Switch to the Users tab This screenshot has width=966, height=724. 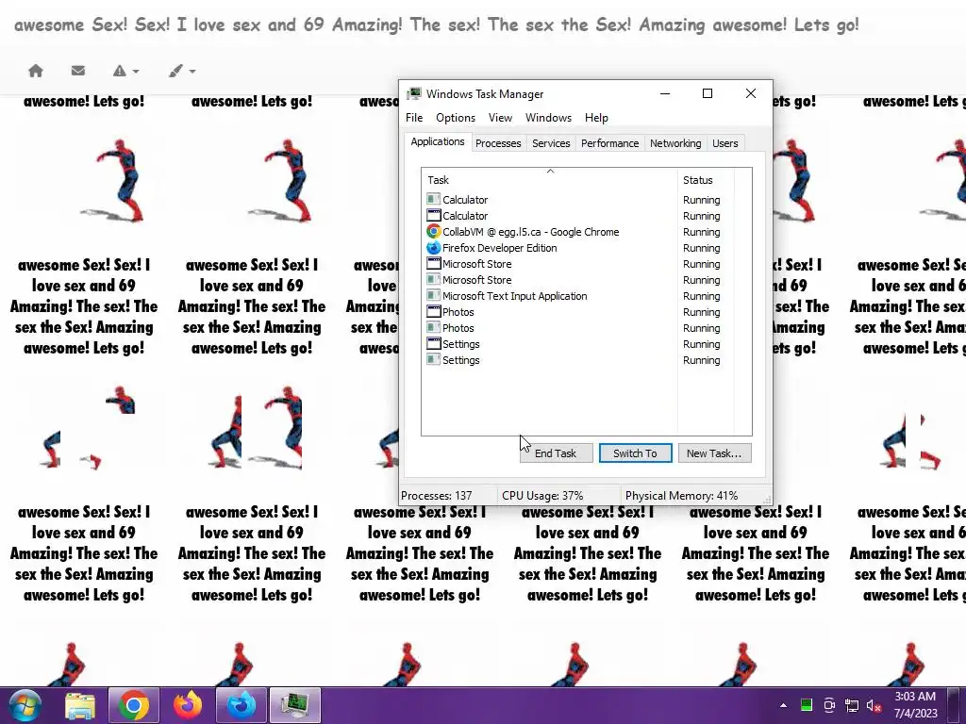725,143
